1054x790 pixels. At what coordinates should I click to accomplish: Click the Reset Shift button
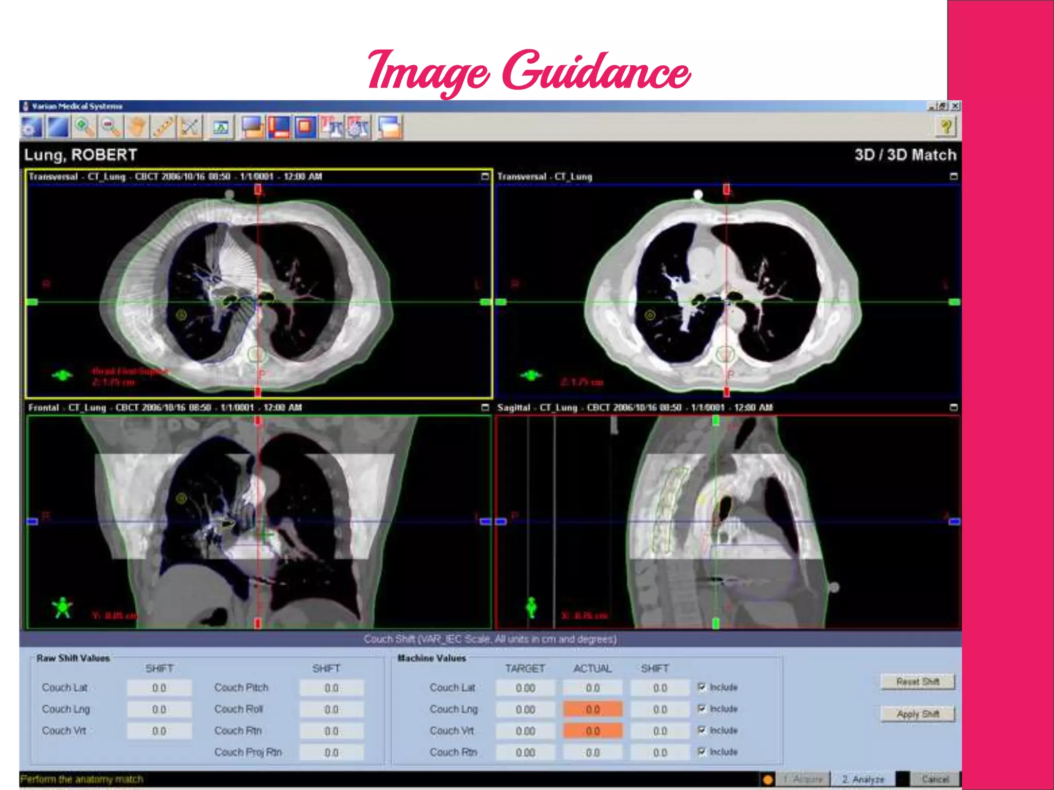918,681
